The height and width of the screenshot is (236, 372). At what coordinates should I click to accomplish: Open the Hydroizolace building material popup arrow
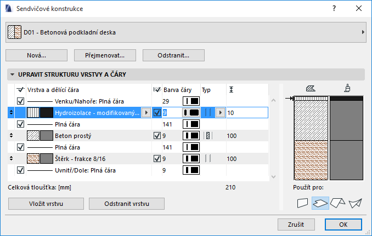[146, 113]
